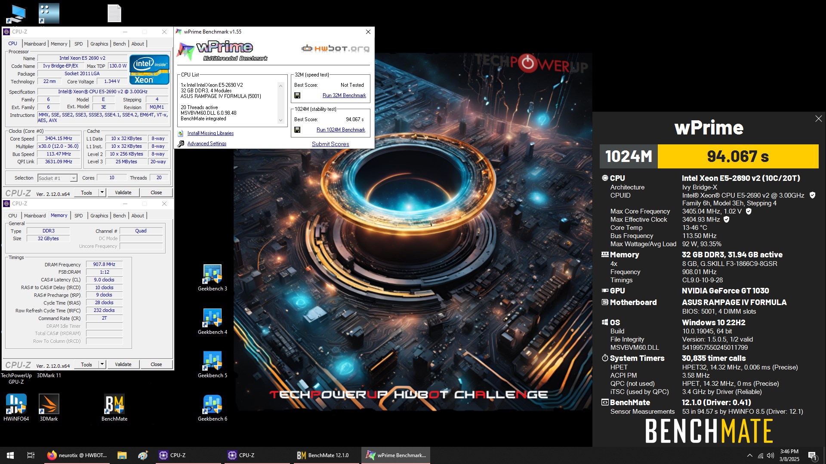Switch to Bench tab in top CPU-Z

coord(119,44)
